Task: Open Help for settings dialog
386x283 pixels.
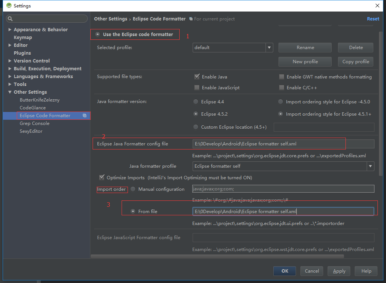Action: (366, 271)
